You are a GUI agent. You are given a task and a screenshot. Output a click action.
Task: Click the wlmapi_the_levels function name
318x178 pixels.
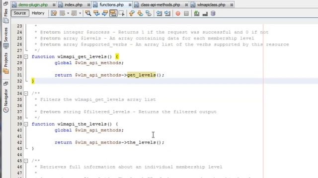82,124
